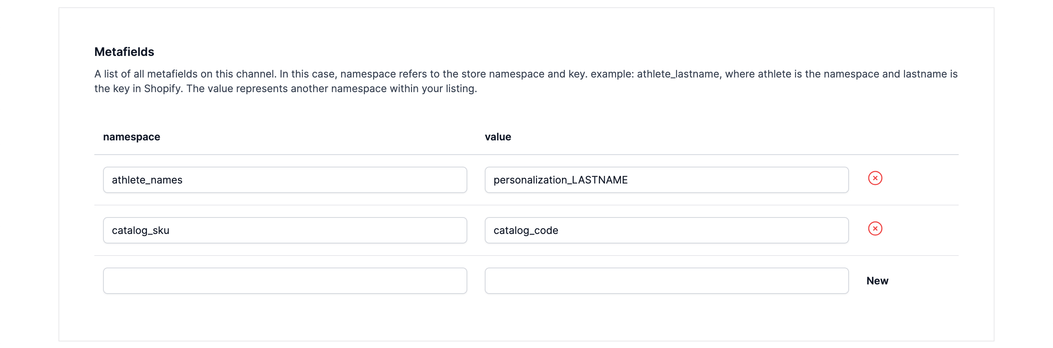Click the separator above the new empty row
The width and height of the screenshot is (1053, 348).
coord(526,256)
